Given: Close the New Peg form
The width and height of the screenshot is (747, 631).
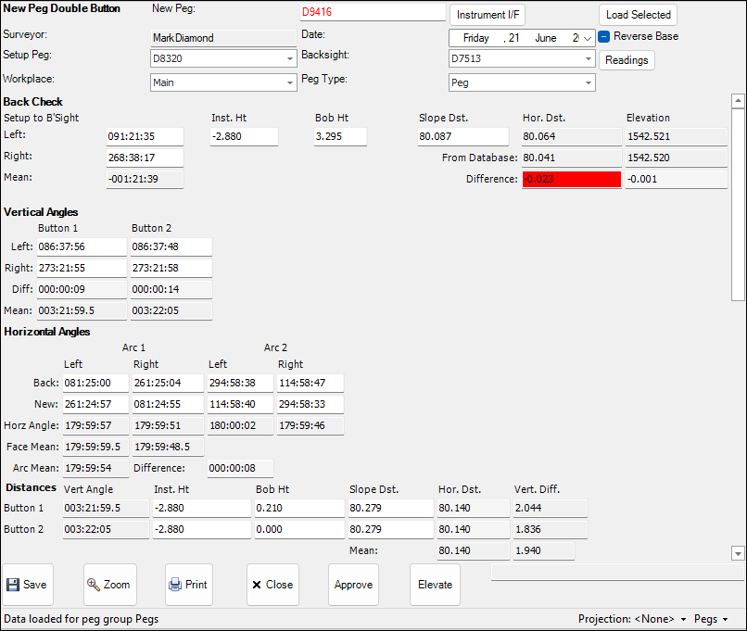Looking at the screenshot, I should (272, 585).
